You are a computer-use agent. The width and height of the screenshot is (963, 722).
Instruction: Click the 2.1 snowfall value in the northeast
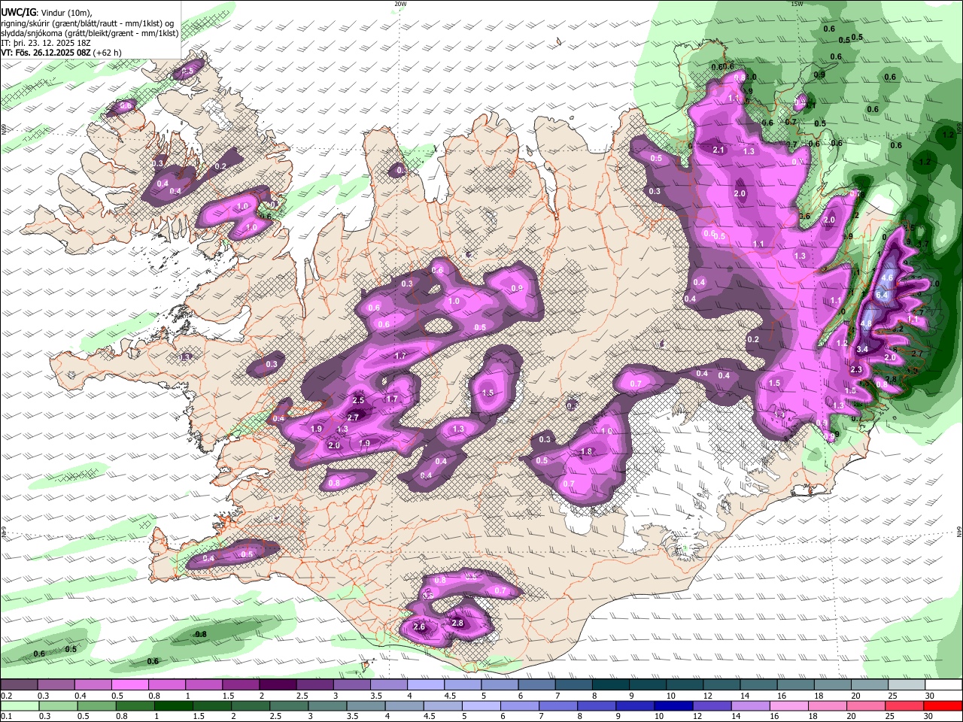pyautogui.click(x=718, y=150)
